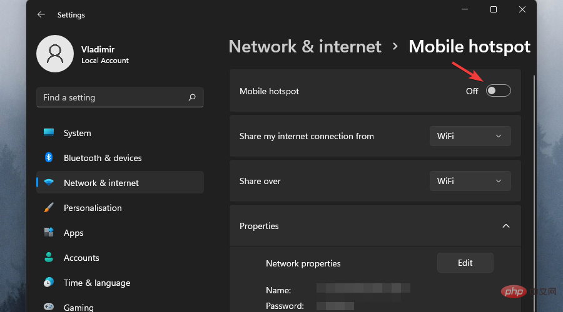Screen dimensions: 563x312
Task: Turn on the Mobile hotspot toggle
Action: (x=499, y=91)
